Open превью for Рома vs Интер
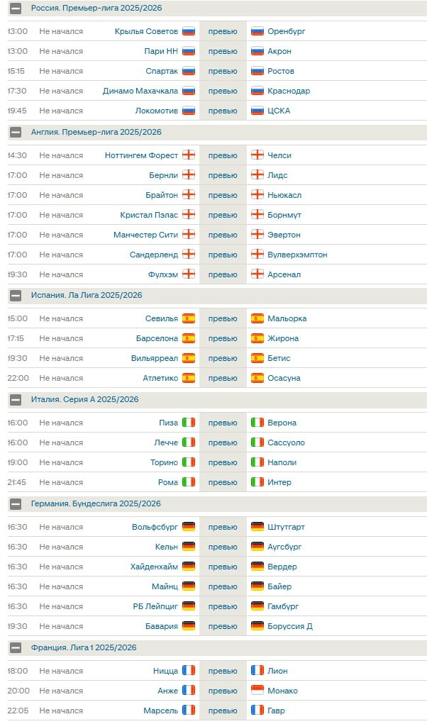 click(x=223, y=482)
